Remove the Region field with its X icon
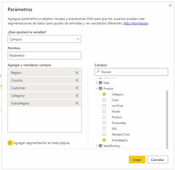 [x=77, y=73]
